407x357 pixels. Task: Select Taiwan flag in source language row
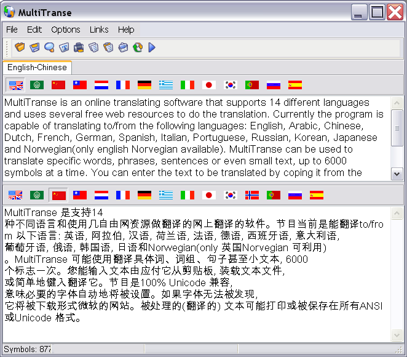[x=80, y=85]
